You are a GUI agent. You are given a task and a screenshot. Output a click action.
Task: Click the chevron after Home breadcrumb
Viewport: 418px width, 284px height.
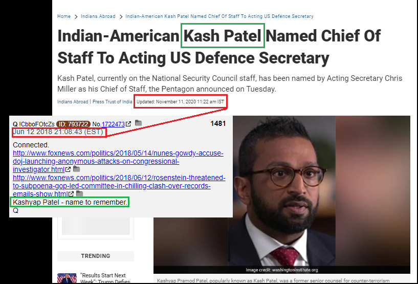(76, 16)
